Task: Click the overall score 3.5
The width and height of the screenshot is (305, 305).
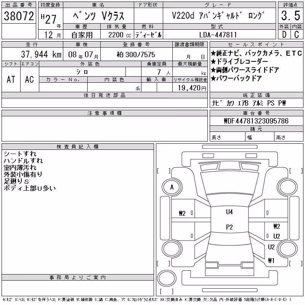Action: click(x=291, y=16)
